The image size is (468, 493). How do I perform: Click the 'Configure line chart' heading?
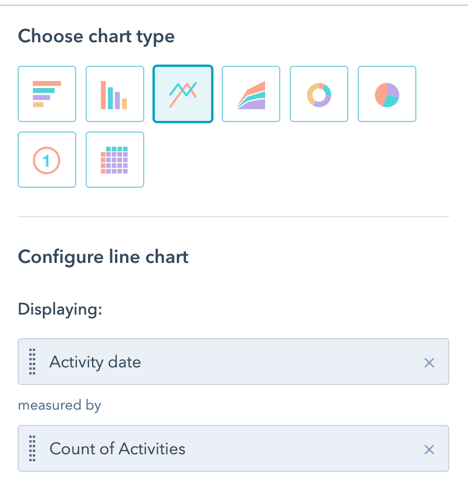[x=103, y=257]
